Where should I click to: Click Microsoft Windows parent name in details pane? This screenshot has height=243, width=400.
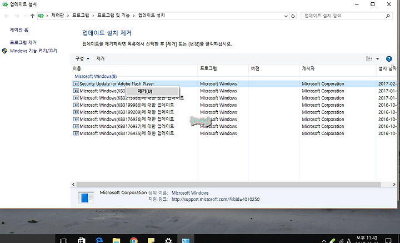click(x=190, y=193)
